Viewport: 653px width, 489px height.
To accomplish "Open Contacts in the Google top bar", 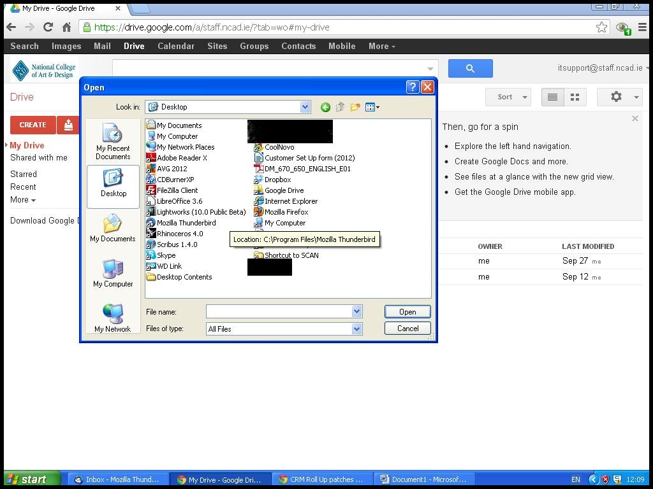I will click(x=298, y=46).
